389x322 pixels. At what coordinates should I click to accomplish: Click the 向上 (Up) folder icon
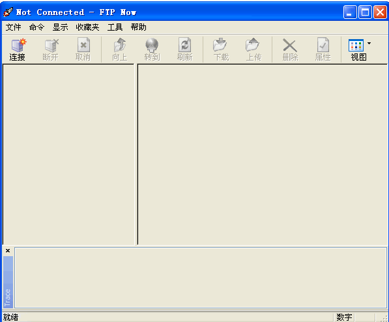click(x=120, y=45)
